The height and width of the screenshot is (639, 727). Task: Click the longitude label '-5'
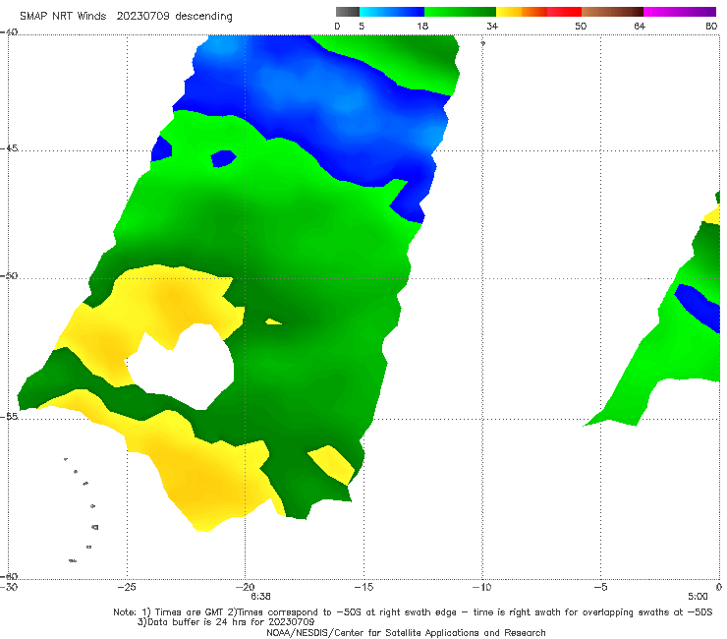click(600, 587)
